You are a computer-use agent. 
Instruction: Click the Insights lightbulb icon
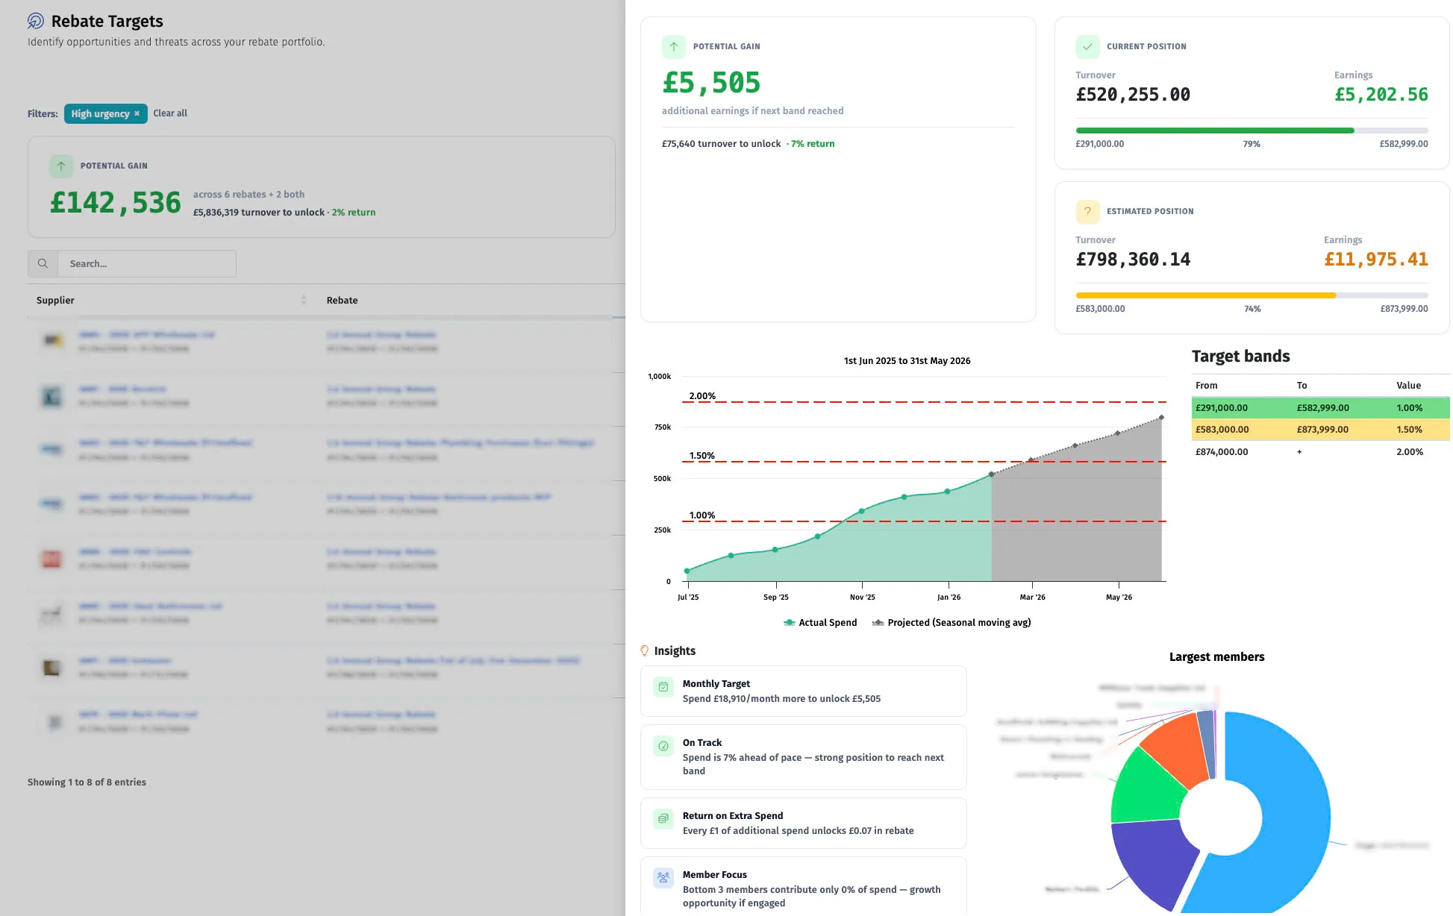pos(645,650)
